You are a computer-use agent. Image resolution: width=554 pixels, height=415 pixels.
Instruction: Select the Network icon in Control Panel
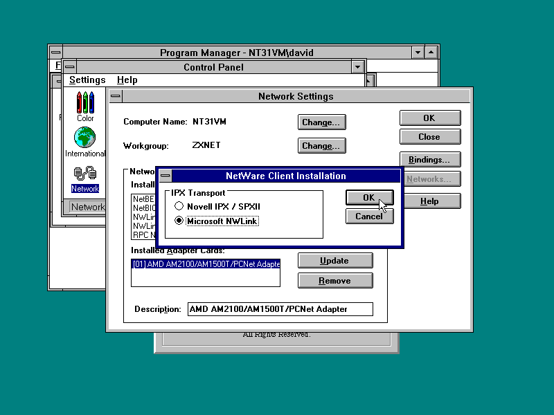tap(84, 180)
